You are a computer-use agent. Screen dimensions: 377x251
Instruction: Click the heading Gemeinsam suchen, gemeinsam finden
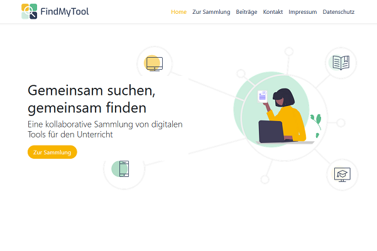[91, 99]
